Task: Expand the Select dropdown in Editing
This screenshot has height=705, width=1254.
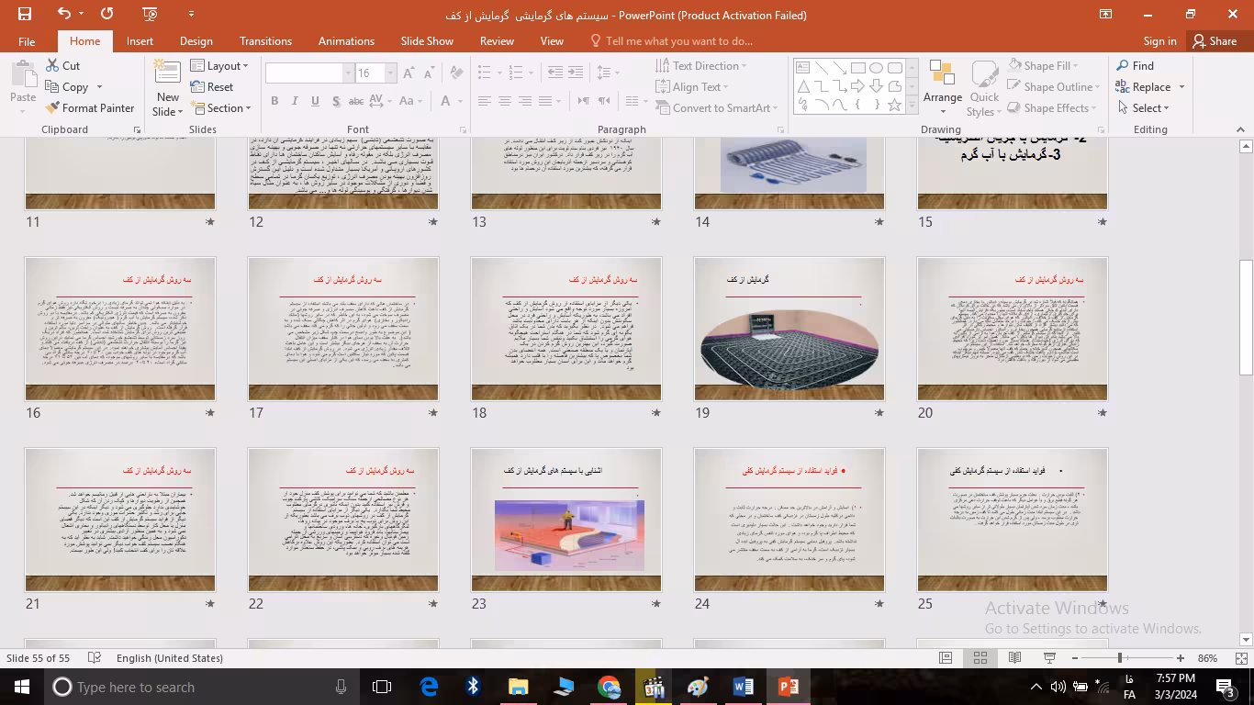Action: [x=1144, y=108]
